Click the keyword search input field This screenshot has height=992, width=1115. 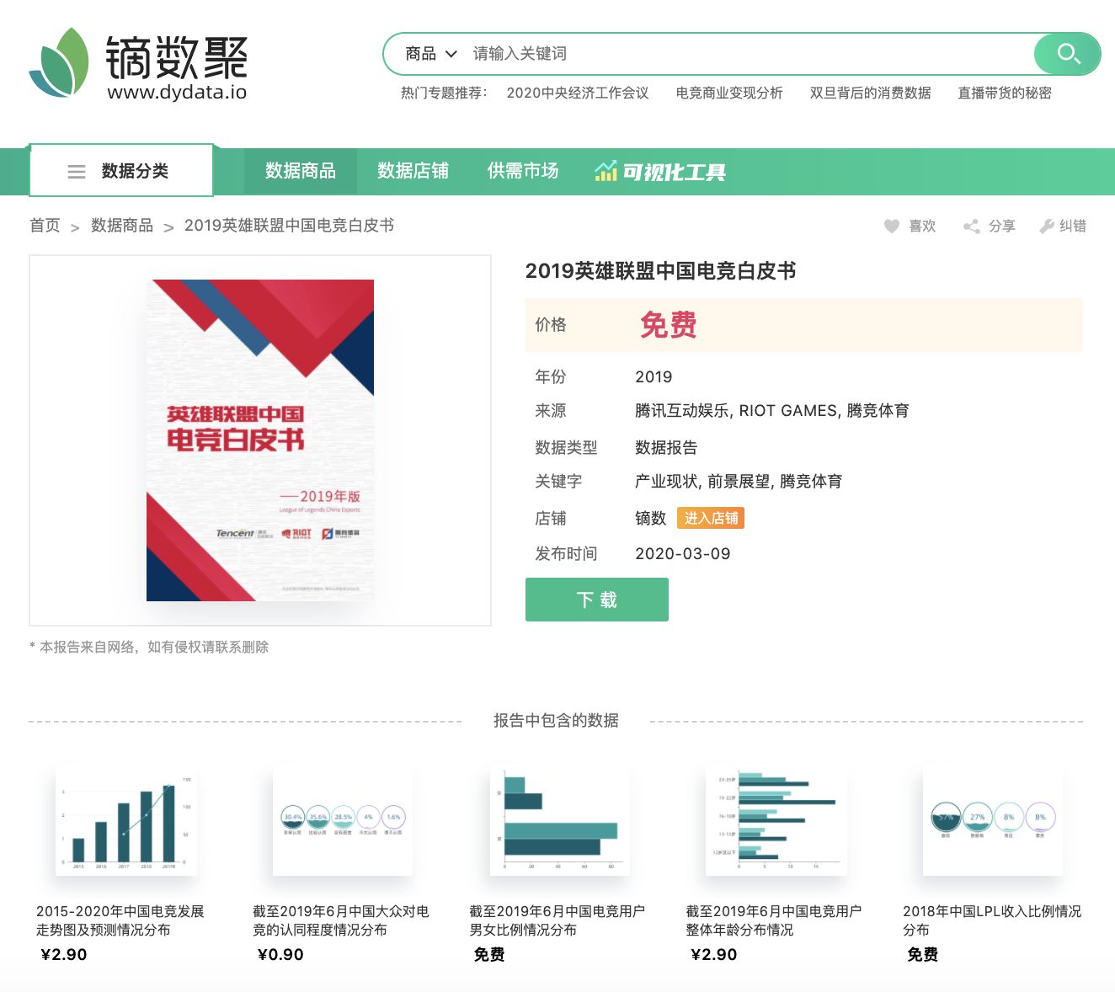(x=750, y=54)
